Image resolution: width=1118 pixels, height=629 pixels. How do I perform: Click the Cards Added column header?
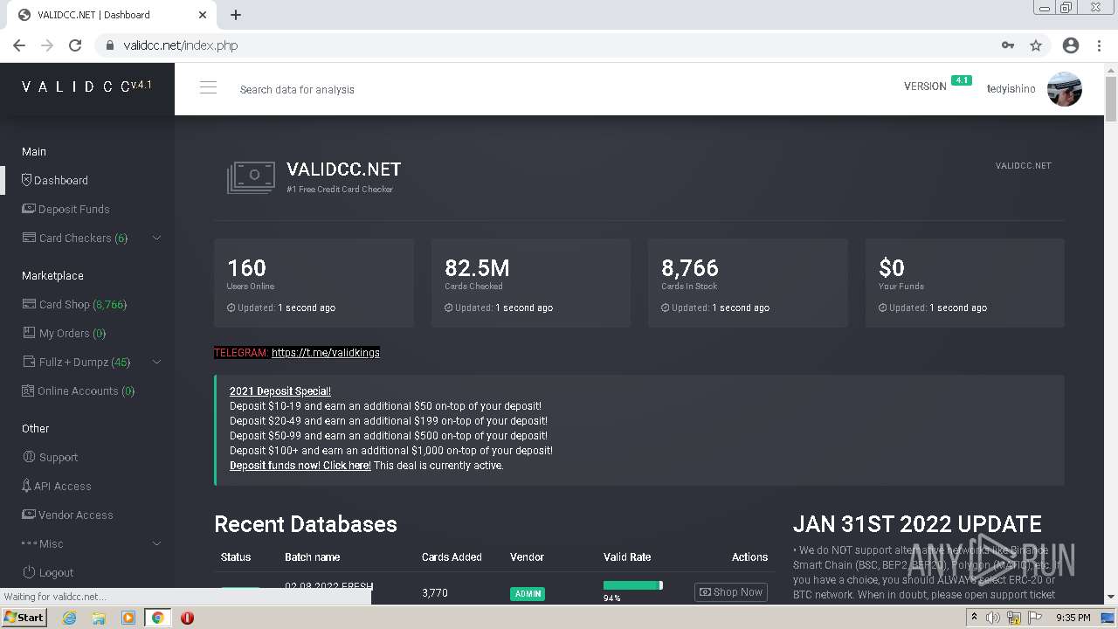tap(452, 556)
